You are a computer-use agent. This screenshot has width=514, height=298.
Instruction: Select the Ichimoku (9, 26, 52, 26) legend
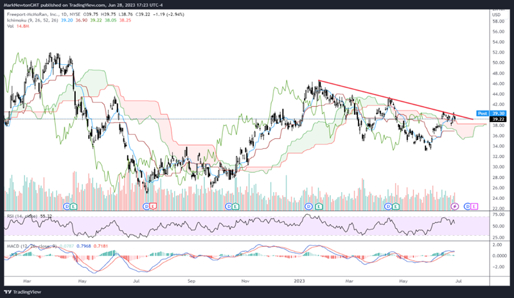33,21
